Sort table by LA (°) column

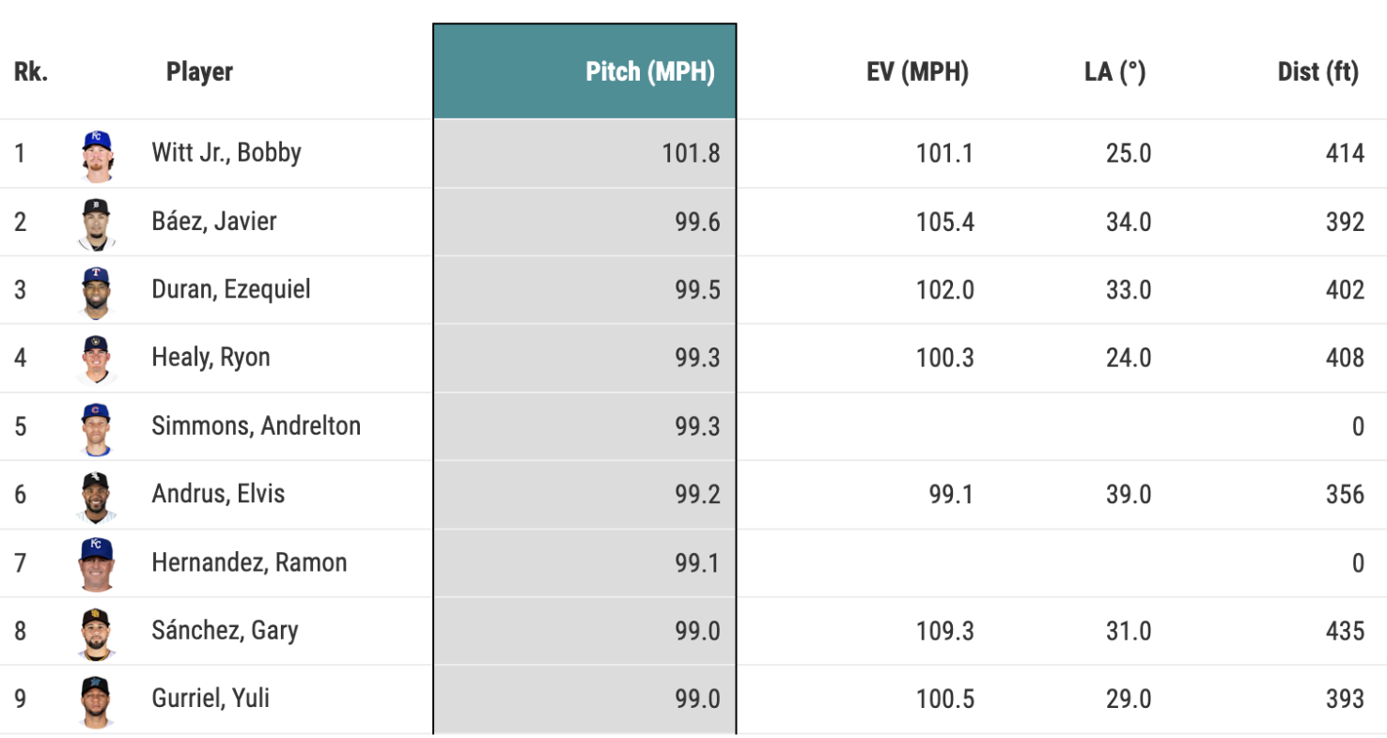coord(1114,72)
